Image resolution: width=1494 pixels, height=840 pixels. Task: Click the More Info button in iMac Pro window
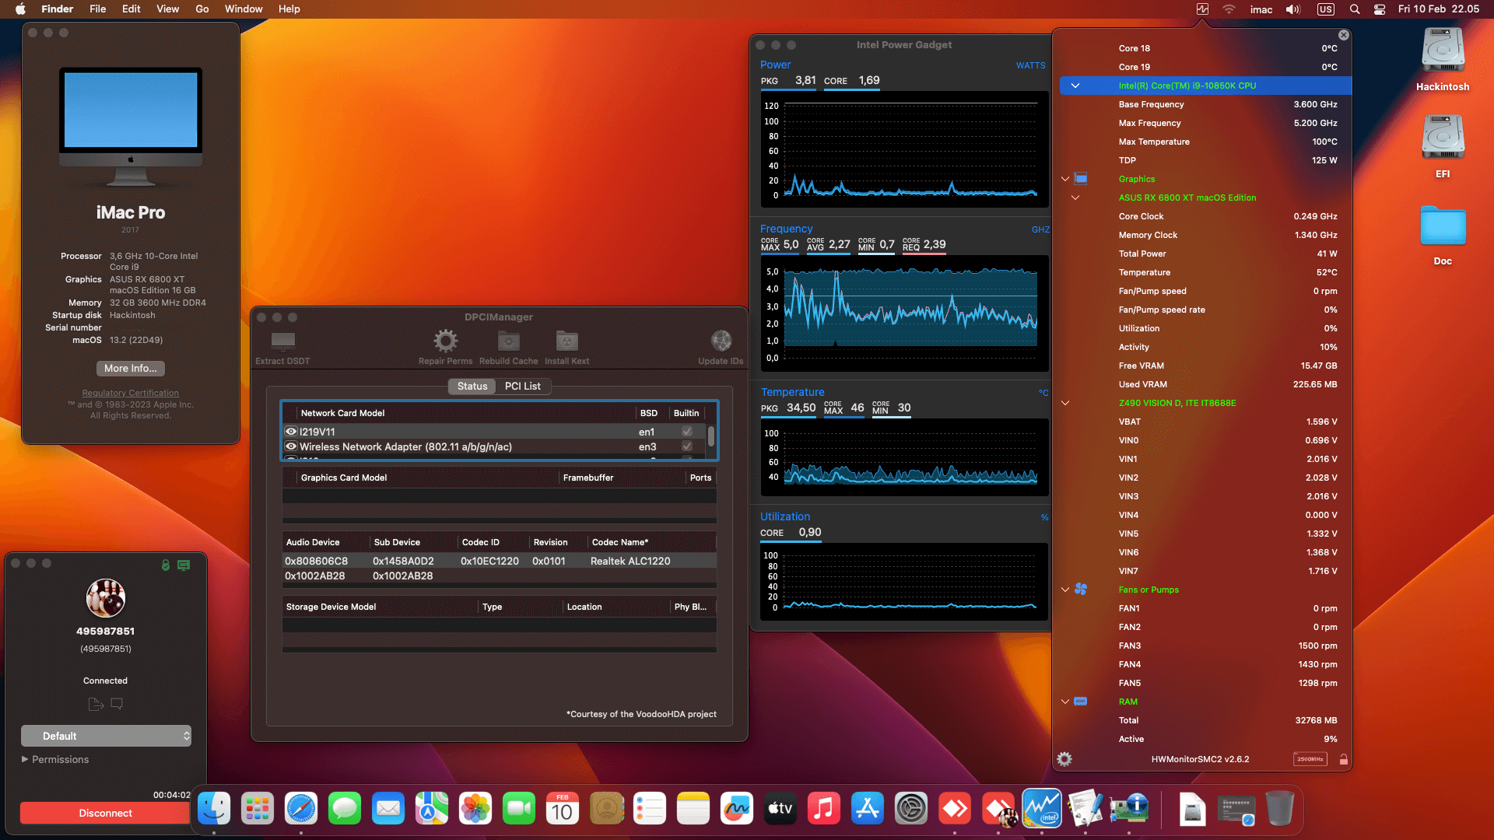click(x=130, y=368)
